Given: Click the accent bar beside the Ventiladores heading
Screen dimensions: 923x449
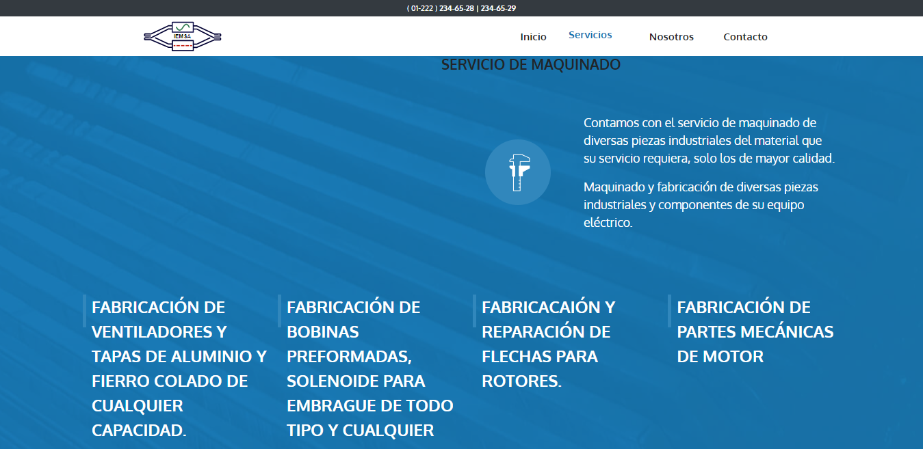Looking at the screenshot, I should tap(84, 311).
